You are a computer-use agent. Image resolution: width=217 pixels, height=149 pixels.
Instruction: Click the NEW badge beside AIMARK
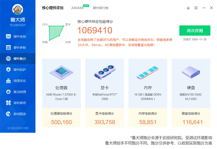(86, 6)
